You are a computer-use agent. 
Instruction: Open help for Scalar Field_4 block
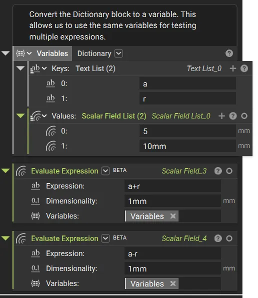point(218,238)
